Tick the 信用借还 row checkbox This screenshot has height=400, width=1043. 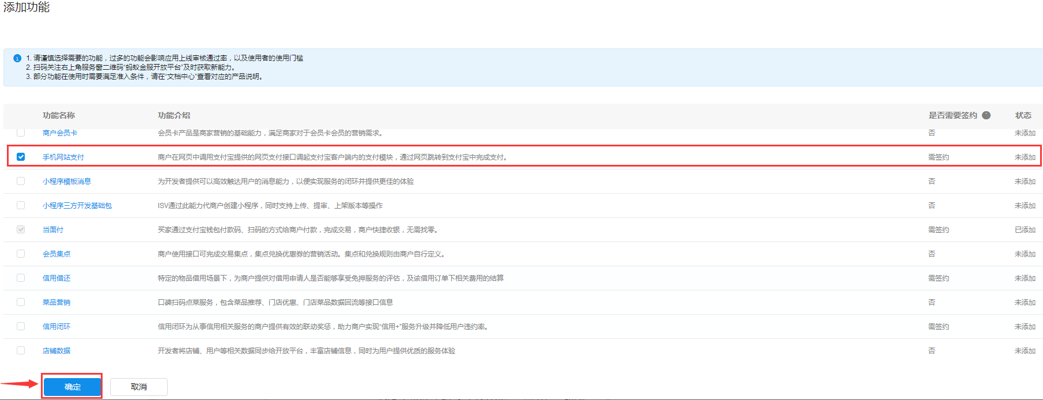21,278
